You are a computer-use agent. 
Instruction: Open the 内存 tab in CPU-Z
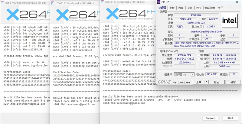(x=181, y=8)
